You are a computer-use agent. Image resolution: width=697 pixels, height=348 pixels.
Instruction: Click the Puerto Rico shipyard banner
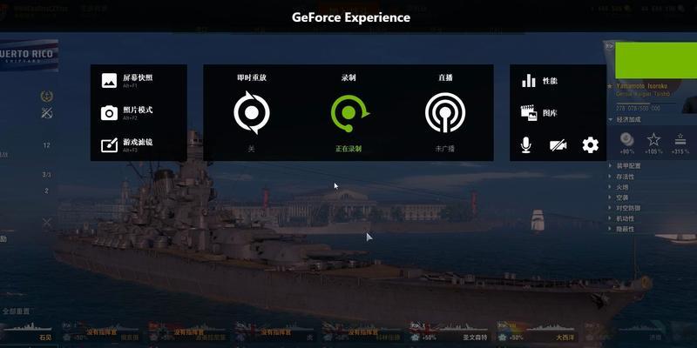coord(29,56)
